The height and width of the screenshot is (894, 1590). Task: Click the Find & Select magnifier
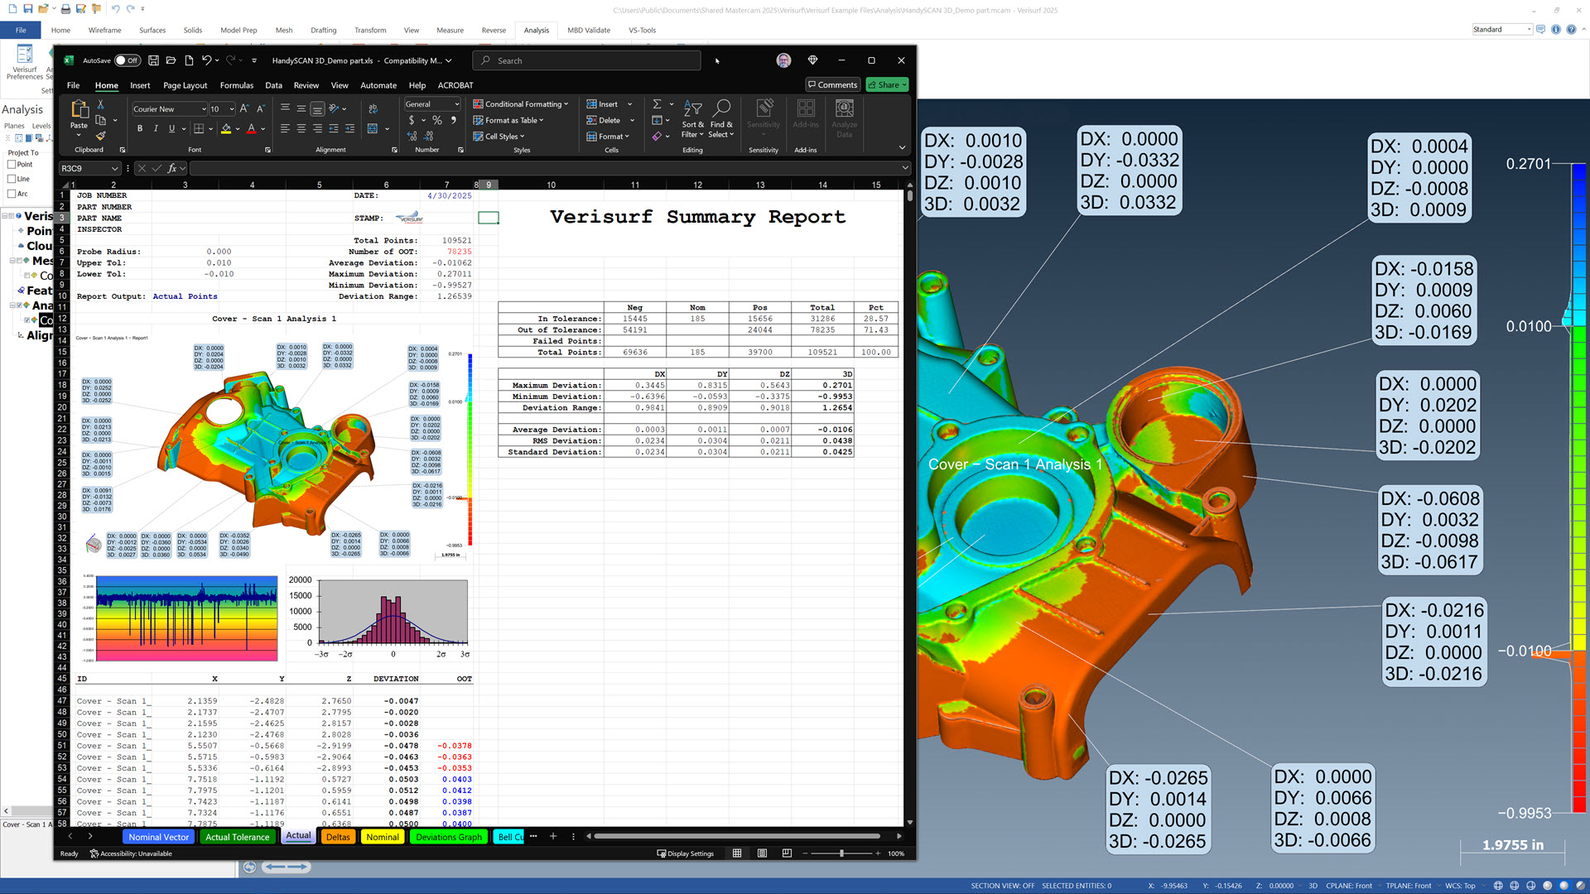coord(721,108)
